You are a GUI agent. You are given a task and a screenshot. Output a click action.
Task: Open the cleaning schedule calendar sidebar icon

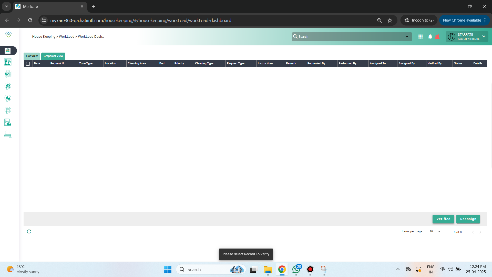[x=8, y=74]
